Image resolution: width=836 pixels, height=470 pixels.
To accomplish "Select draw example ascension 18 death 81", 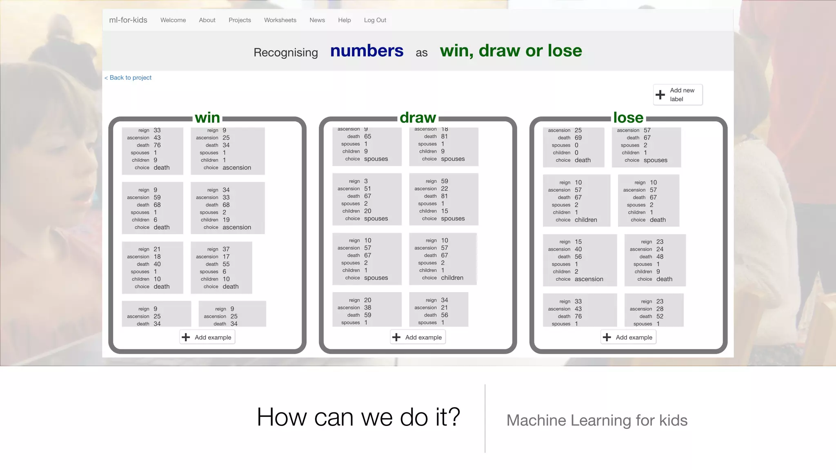I will [x=444, y=147].
